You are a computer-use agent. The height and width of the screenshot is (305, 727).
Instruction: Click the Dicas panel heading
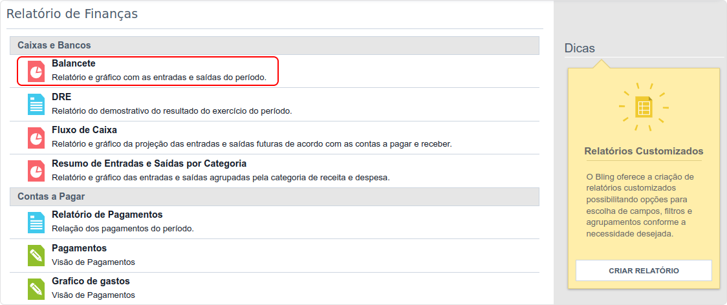pyautogui.click(x=580, y=48)
